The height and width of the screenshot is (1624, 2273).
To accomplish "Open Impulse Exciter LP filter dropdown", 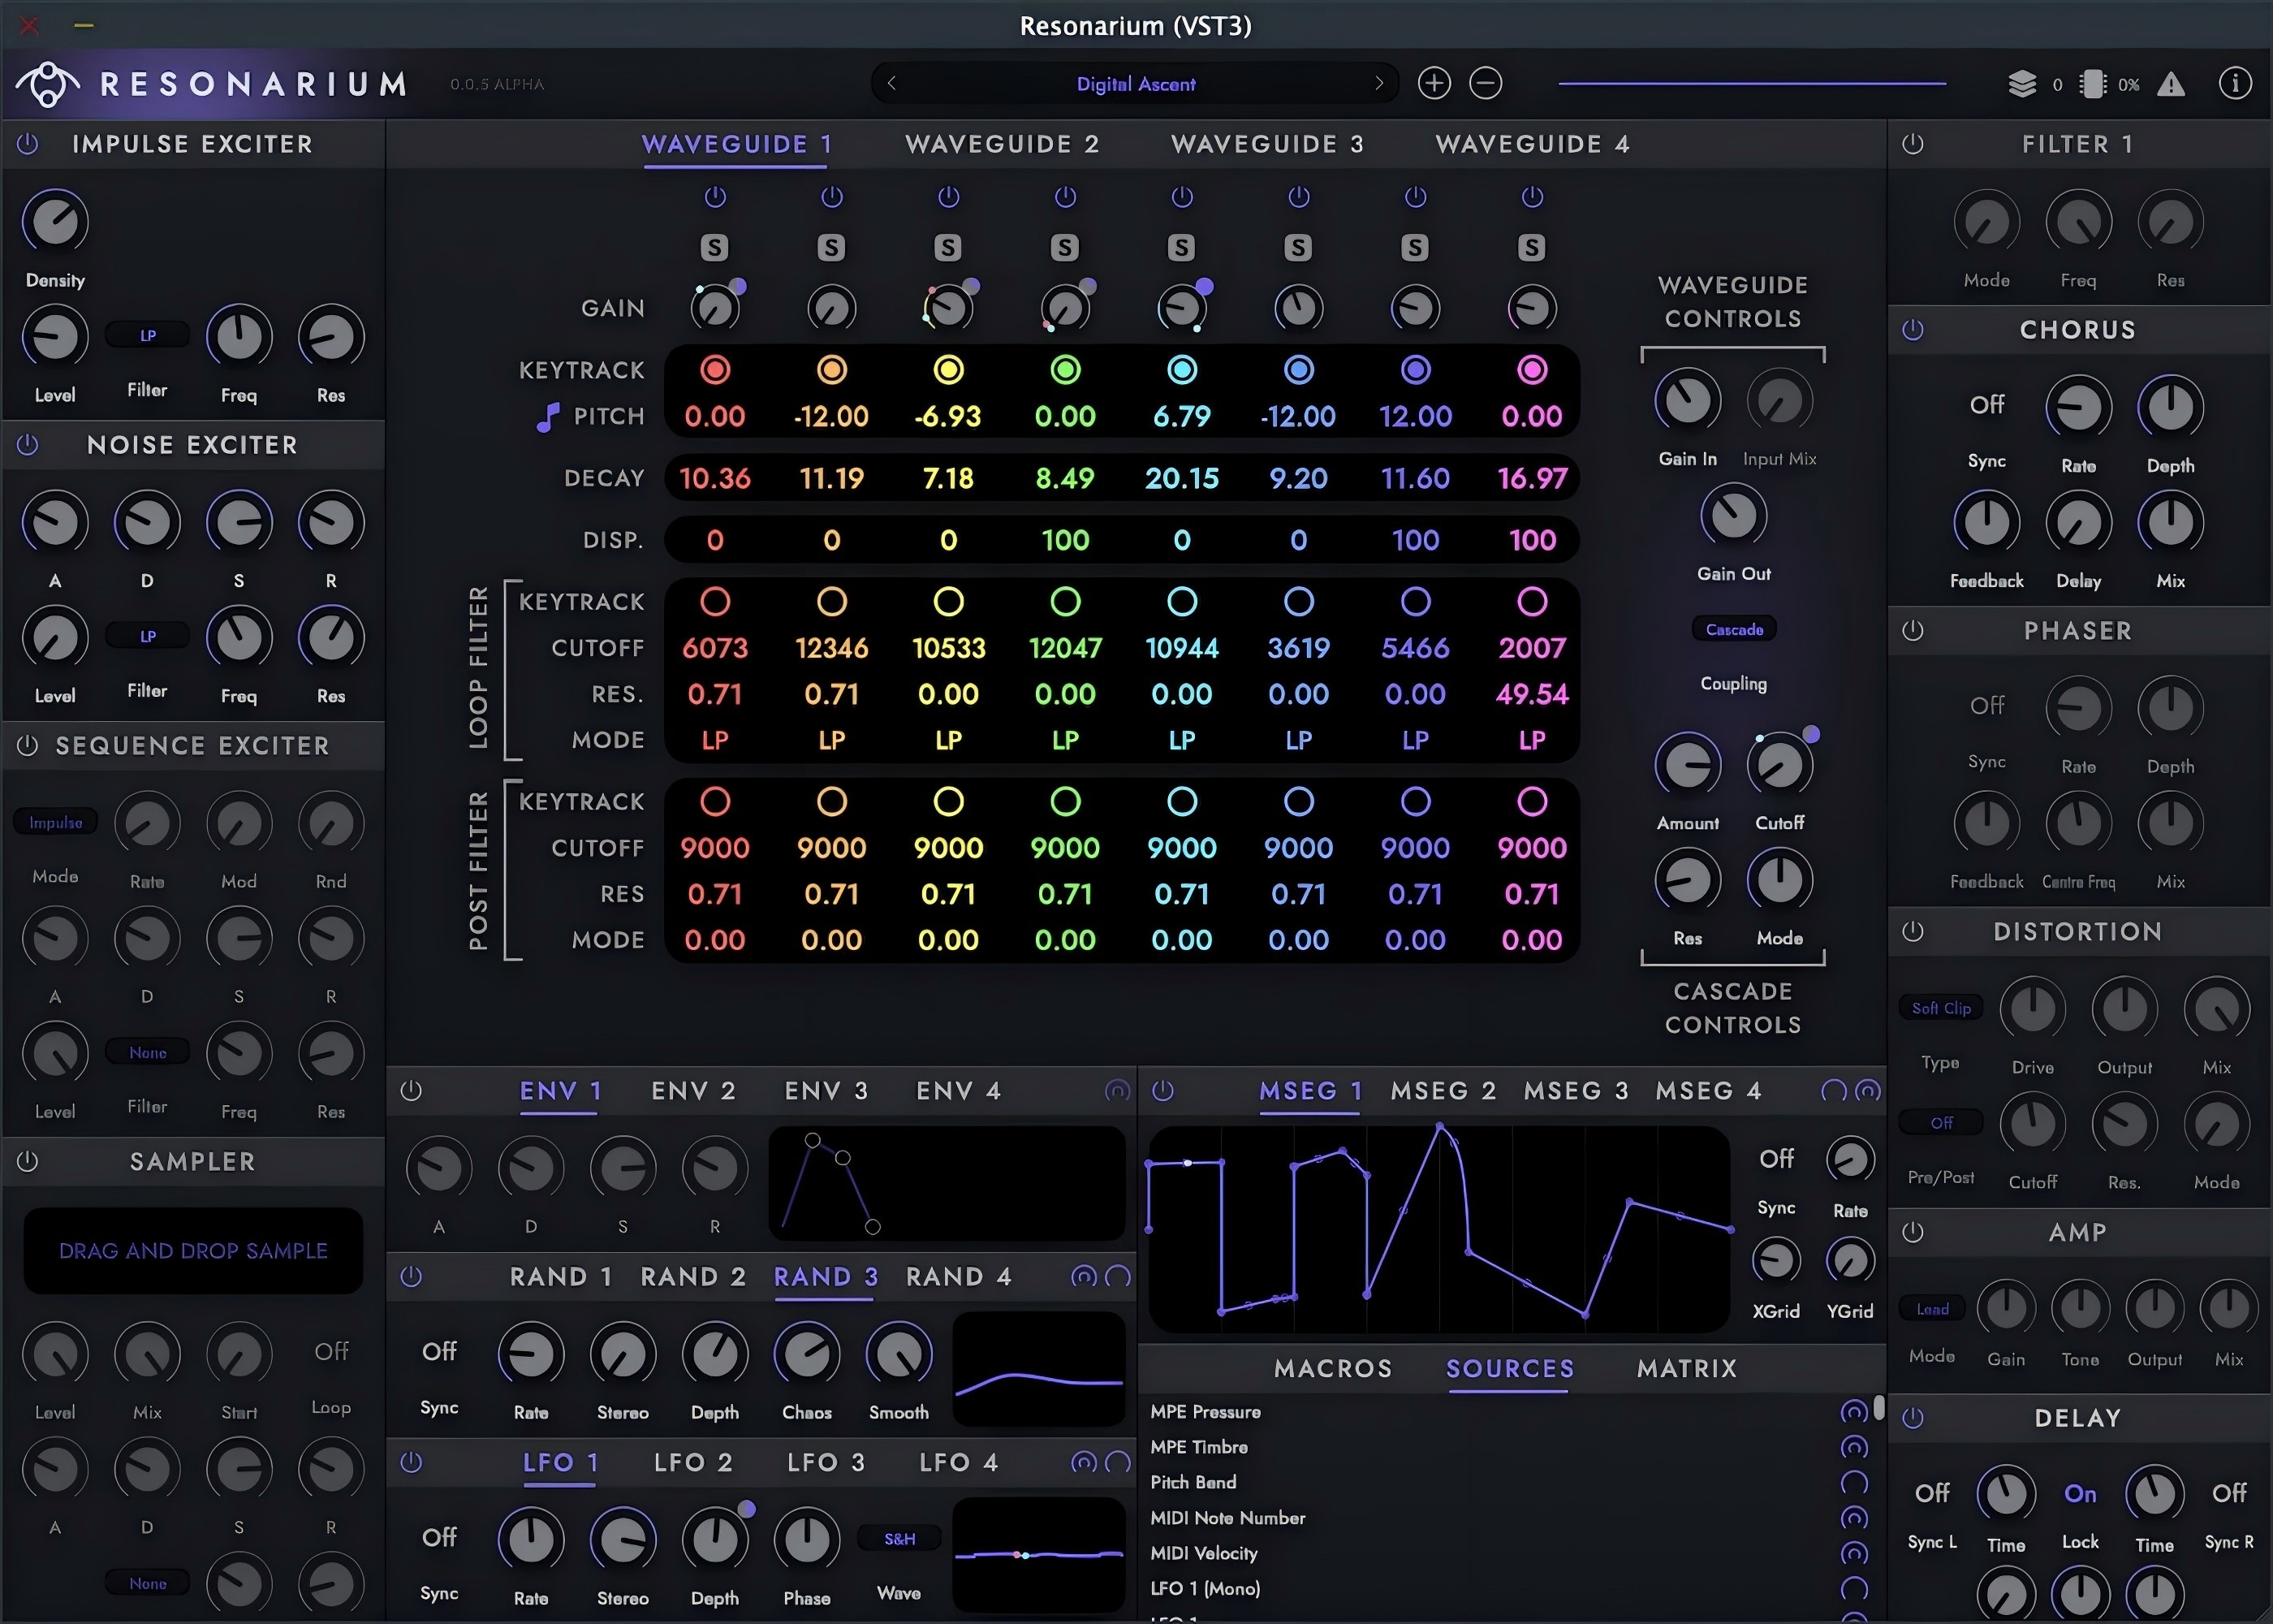I will pyautogui.click(x=147, y=336).
